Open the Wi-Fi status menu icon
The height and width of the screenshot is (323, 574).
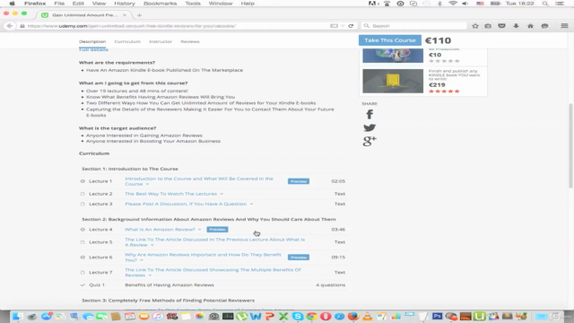click(x=453, y=4)
